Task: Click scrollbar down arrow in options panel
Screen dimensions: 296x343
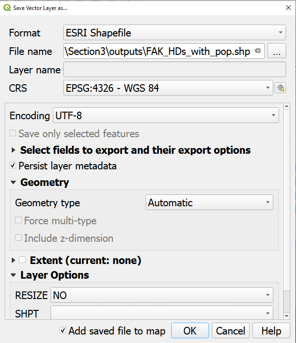Action: 287,316
